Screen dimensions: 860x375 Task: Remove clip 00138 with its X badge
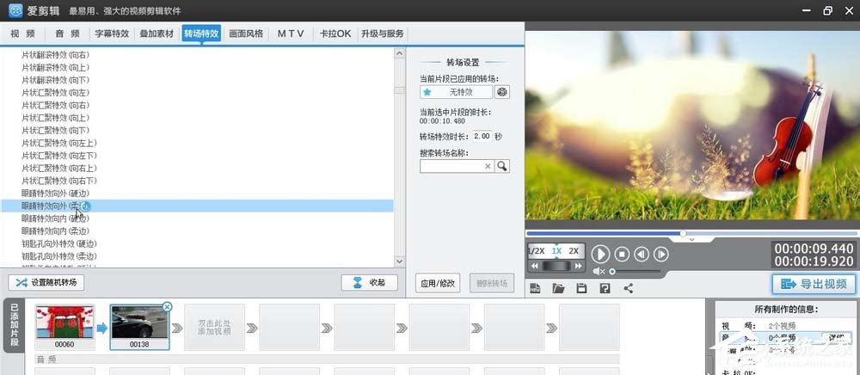coord(168,307)
